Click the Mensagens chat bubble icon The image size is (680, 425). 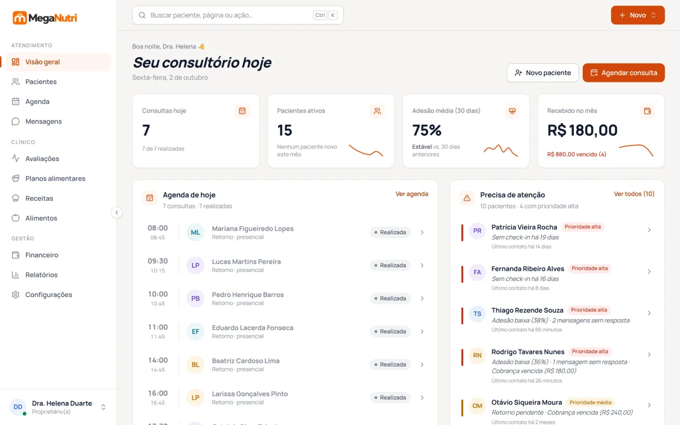(15, 121)
